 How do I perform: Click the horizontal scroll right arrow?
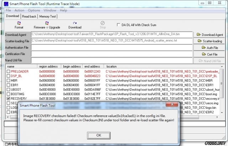point(217,117)
